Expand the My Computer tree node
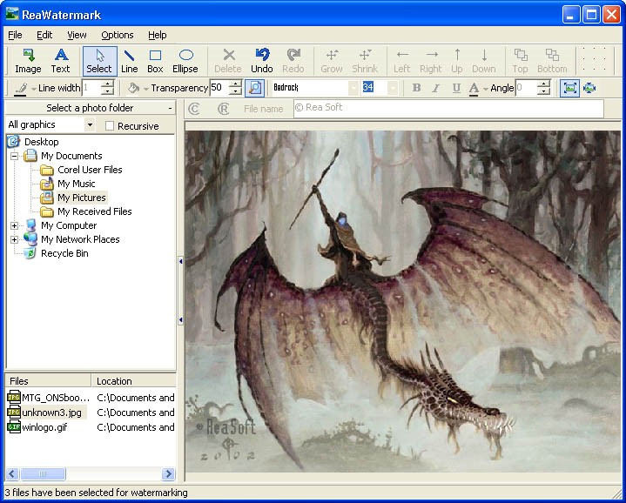The height and width of the screenshot is (503, 626). pos(15,225)
